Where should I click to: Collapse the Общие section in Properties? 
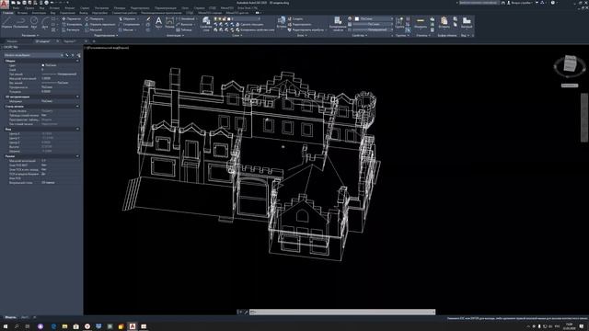[77, 61]
